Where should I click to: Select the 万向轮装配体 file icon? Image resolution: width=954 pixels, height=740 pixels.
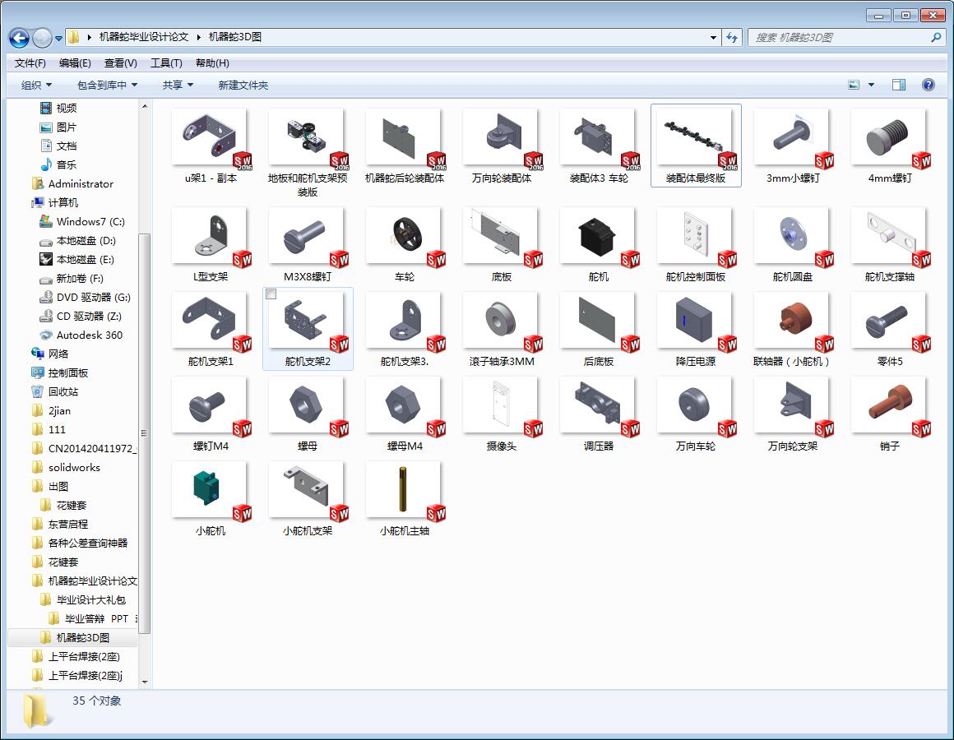(x=502, y=146)
